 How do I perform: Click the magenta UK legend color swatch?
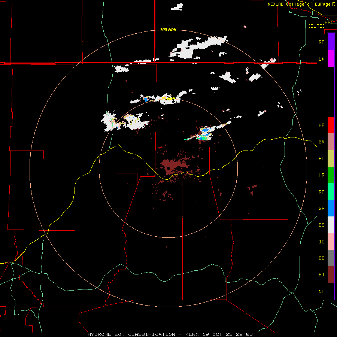point(331,59)
